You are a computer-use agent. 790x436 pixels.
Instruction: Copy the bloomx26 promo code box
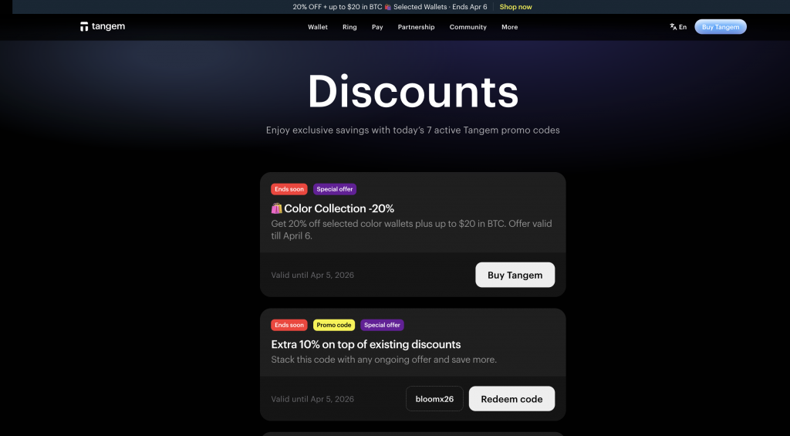[434, 399]
